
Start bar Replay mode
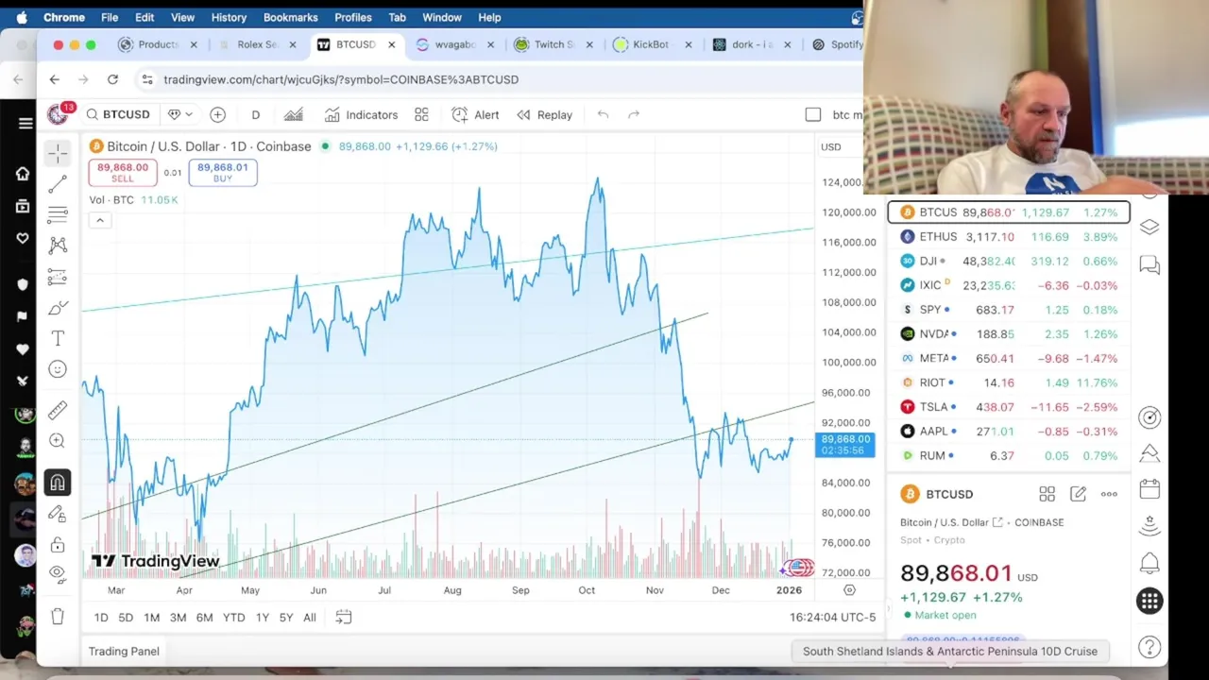(544, 114)
